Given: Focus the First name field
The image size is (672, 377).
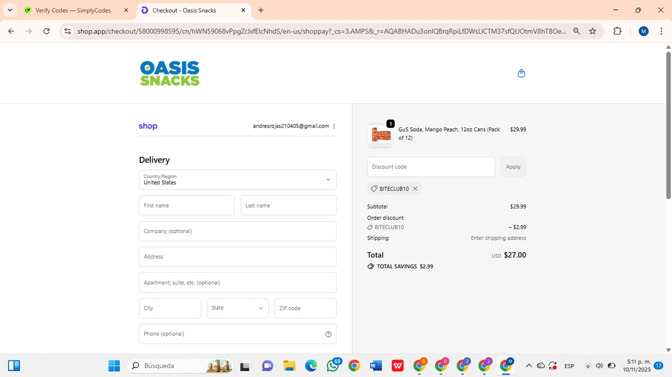Looking at the screenshot, I should point(187,205).
